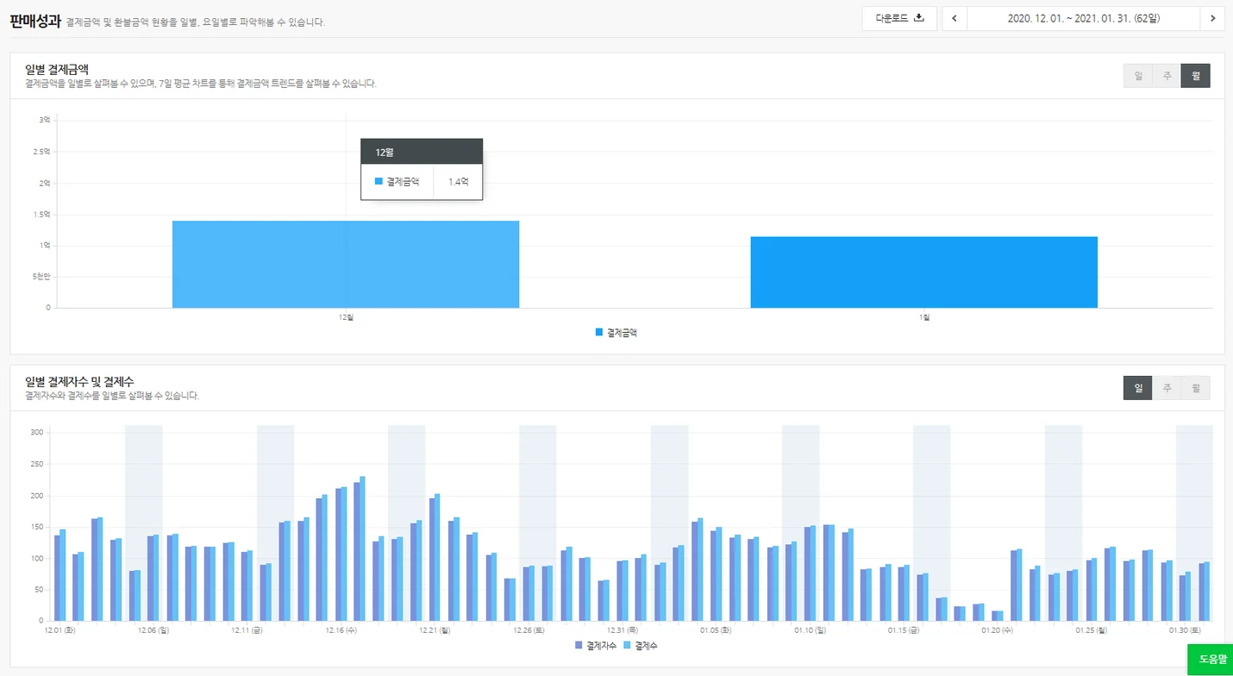
Task: Switch 일별 결제금액 chart to 일 view
Action: pyautogui.click(x=1138, y=76)
